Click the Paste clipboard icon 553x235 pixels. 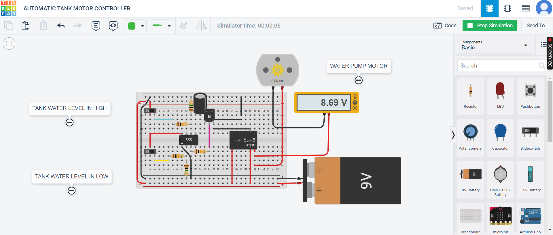pyautogui.click(x=26, y=26)
